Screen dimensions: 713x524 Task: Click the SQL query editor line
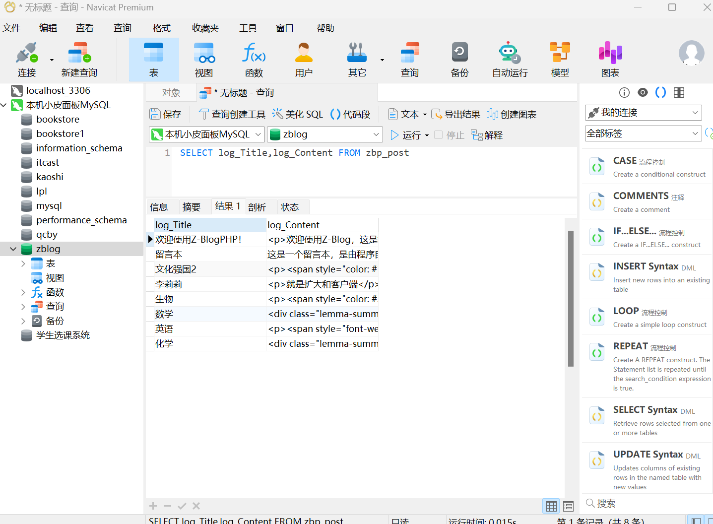[x=295, y=153]
